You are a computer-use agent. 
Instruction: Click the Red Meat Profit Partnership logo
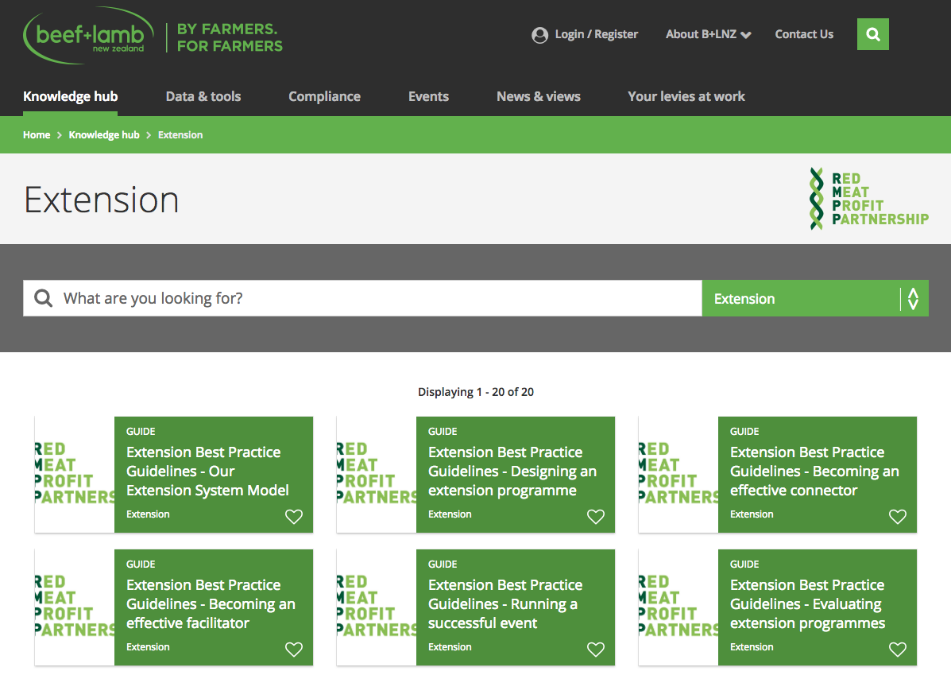(x=868, y=198)
